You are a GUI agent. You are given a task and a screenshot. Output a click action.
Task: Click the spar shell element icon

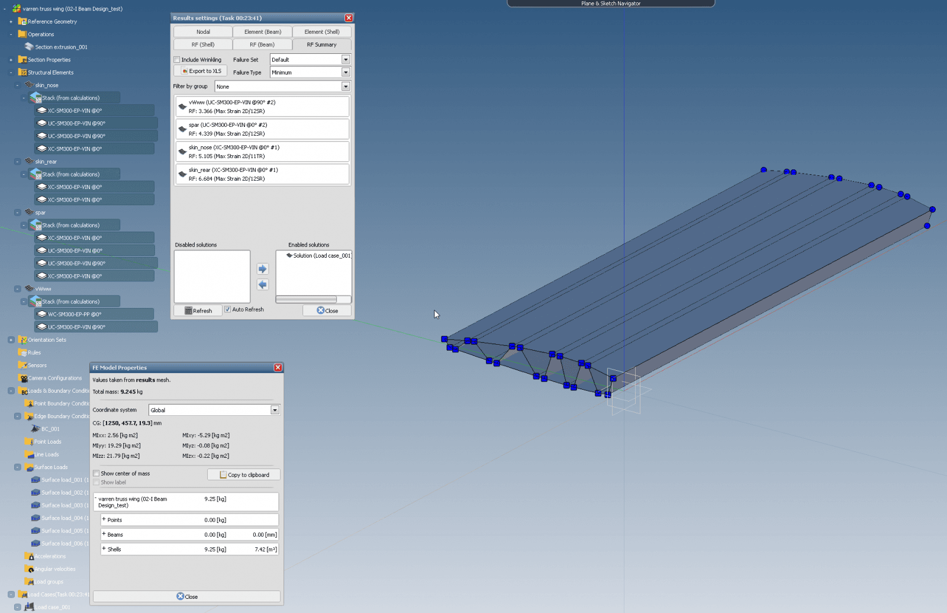(x=29, y=212)
